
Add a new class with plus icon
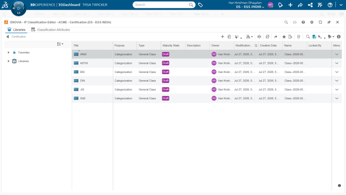(x=222, y=37)
